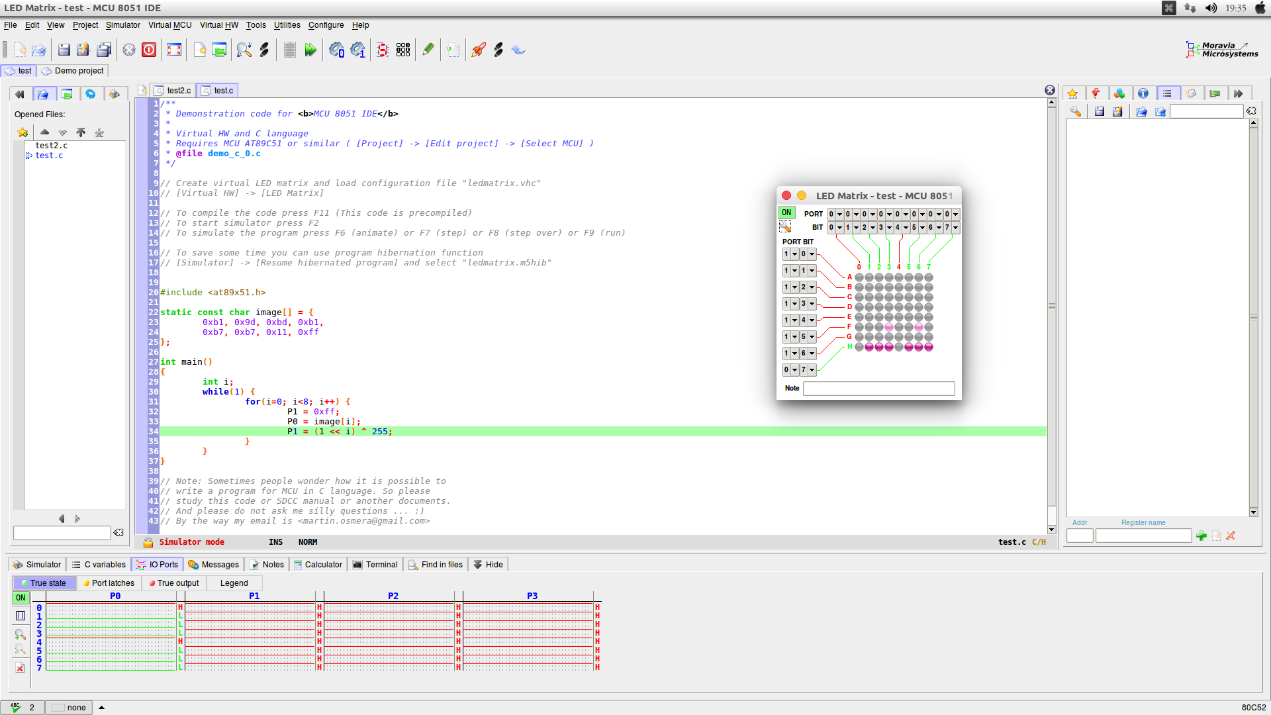Viewport: 1271px width, 715px height.
Task: Click the star bookmark icon under Opened Files
Action: [23, 132]
